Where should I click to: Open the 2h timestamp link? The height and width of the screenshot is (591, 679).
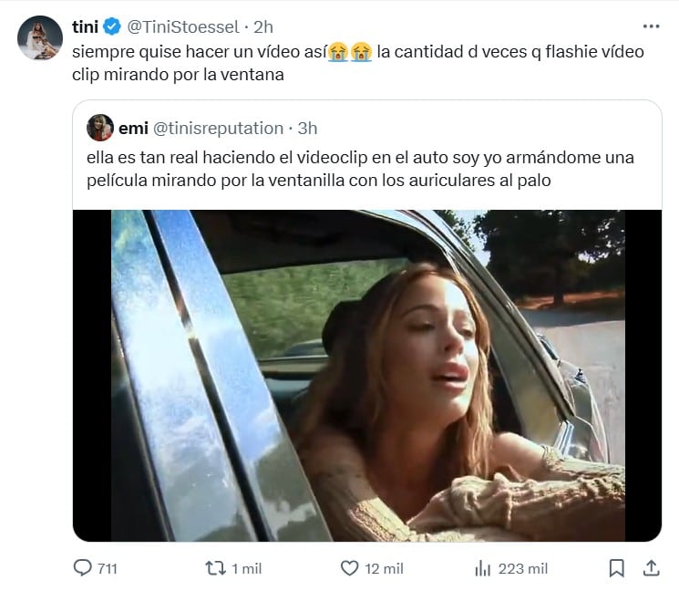(262, 26)
